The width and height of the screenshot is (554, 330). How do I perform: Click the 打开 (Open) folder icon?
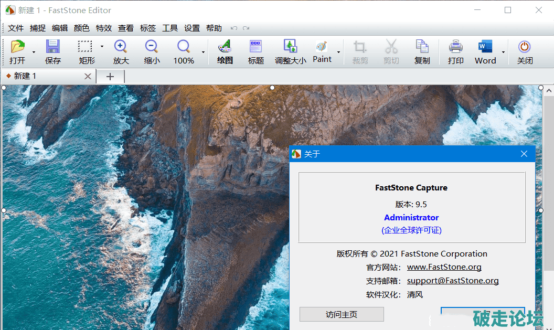17,47
